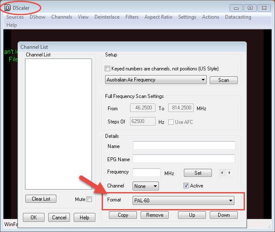Click the Name input field
275x232 pixels.
(184, 145)
